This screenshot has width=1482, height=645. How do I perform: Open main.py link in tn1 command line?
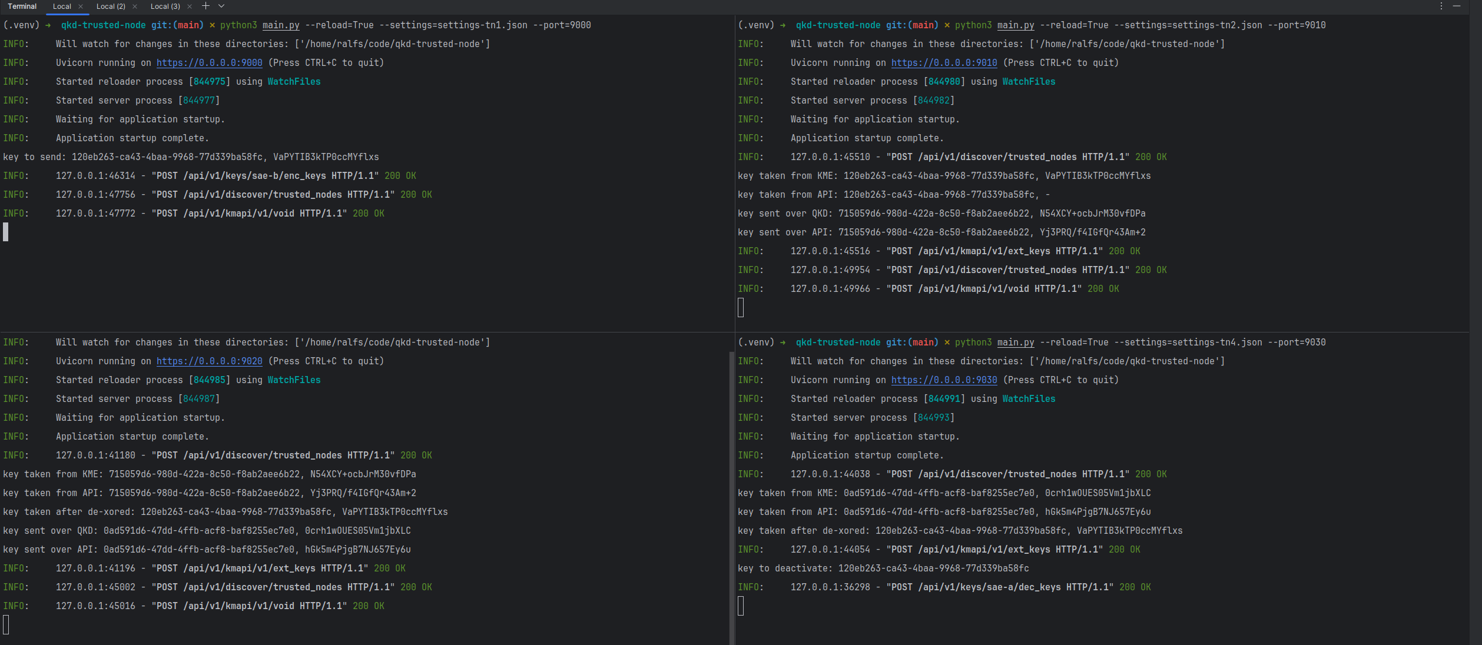click(281, 25)
